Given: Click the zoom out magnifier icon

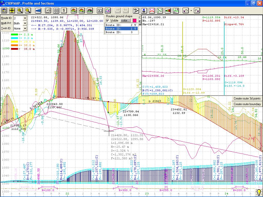Looking at the screenshot, I should click(28, 11).
